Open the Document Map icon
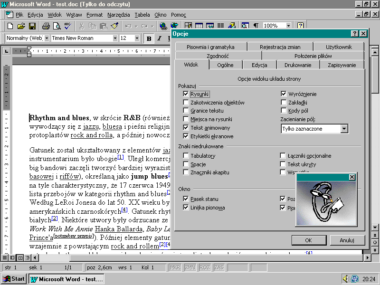The width and height of the screenshot is (380, 285). (245, 25)
